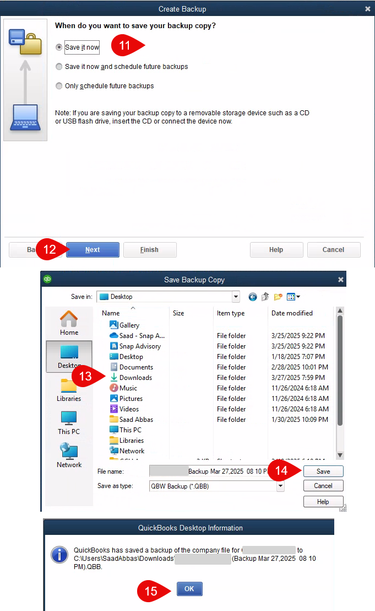Image resolution: width=375 pixels, height=611 pixels.
Task: Click Cancel in Save Backup Copy
Action: tap(323, 485)
